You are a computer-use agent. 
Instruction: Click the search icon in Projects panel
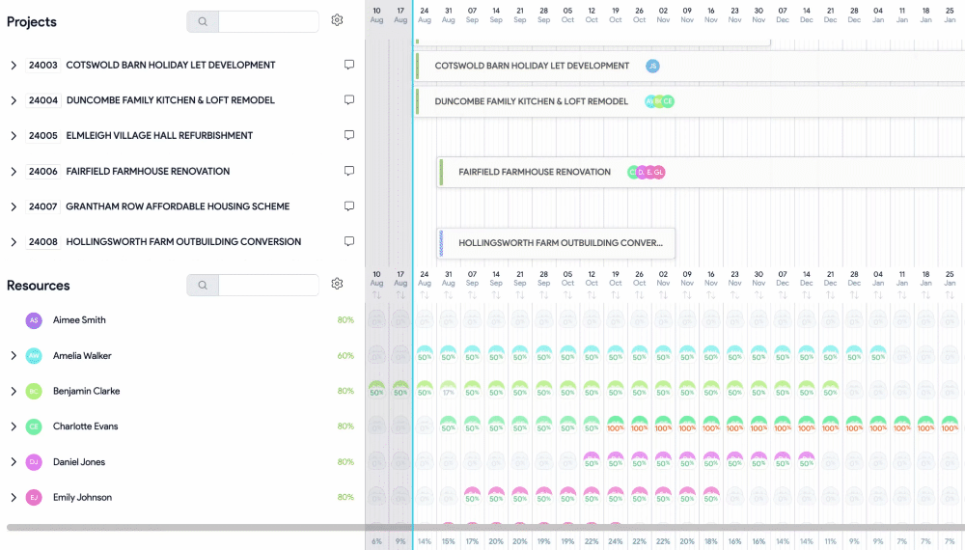click(x=203, y=21)
